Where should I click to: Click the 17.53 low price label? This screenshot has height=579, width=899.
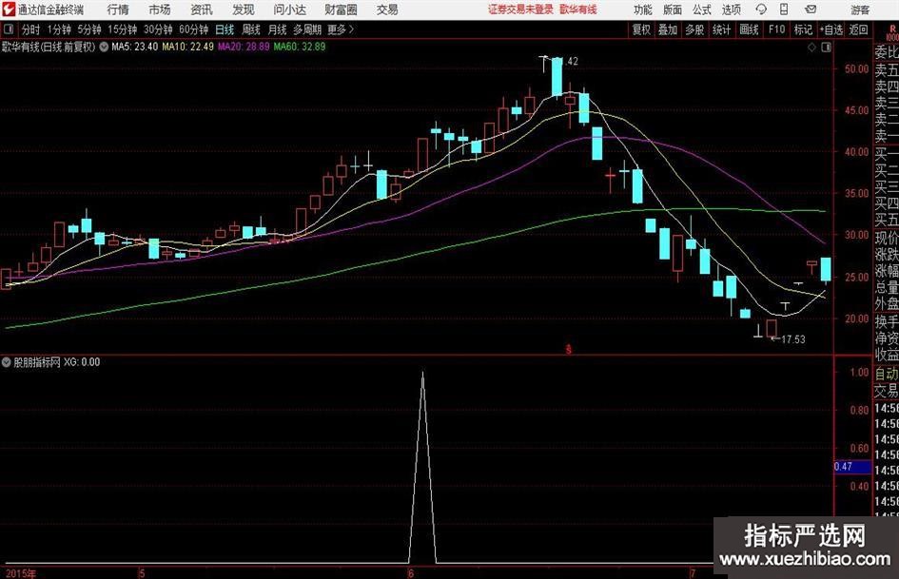point(793,339)
